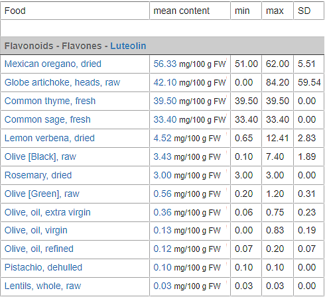Open Common sage, fresh entry
This screenshot has height=297, width=325.
pos(48,119)
